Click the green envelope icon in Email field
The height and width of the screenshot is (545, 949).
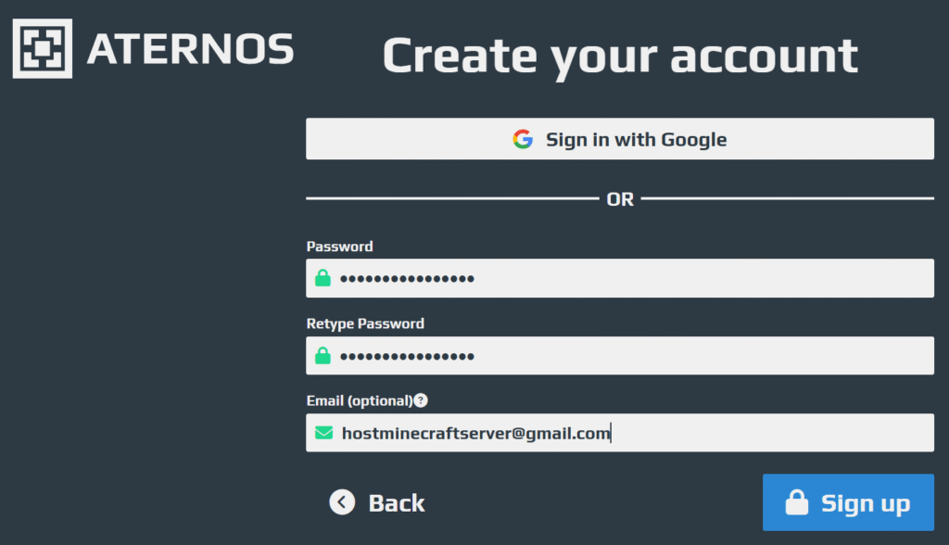tap(323, 433)
